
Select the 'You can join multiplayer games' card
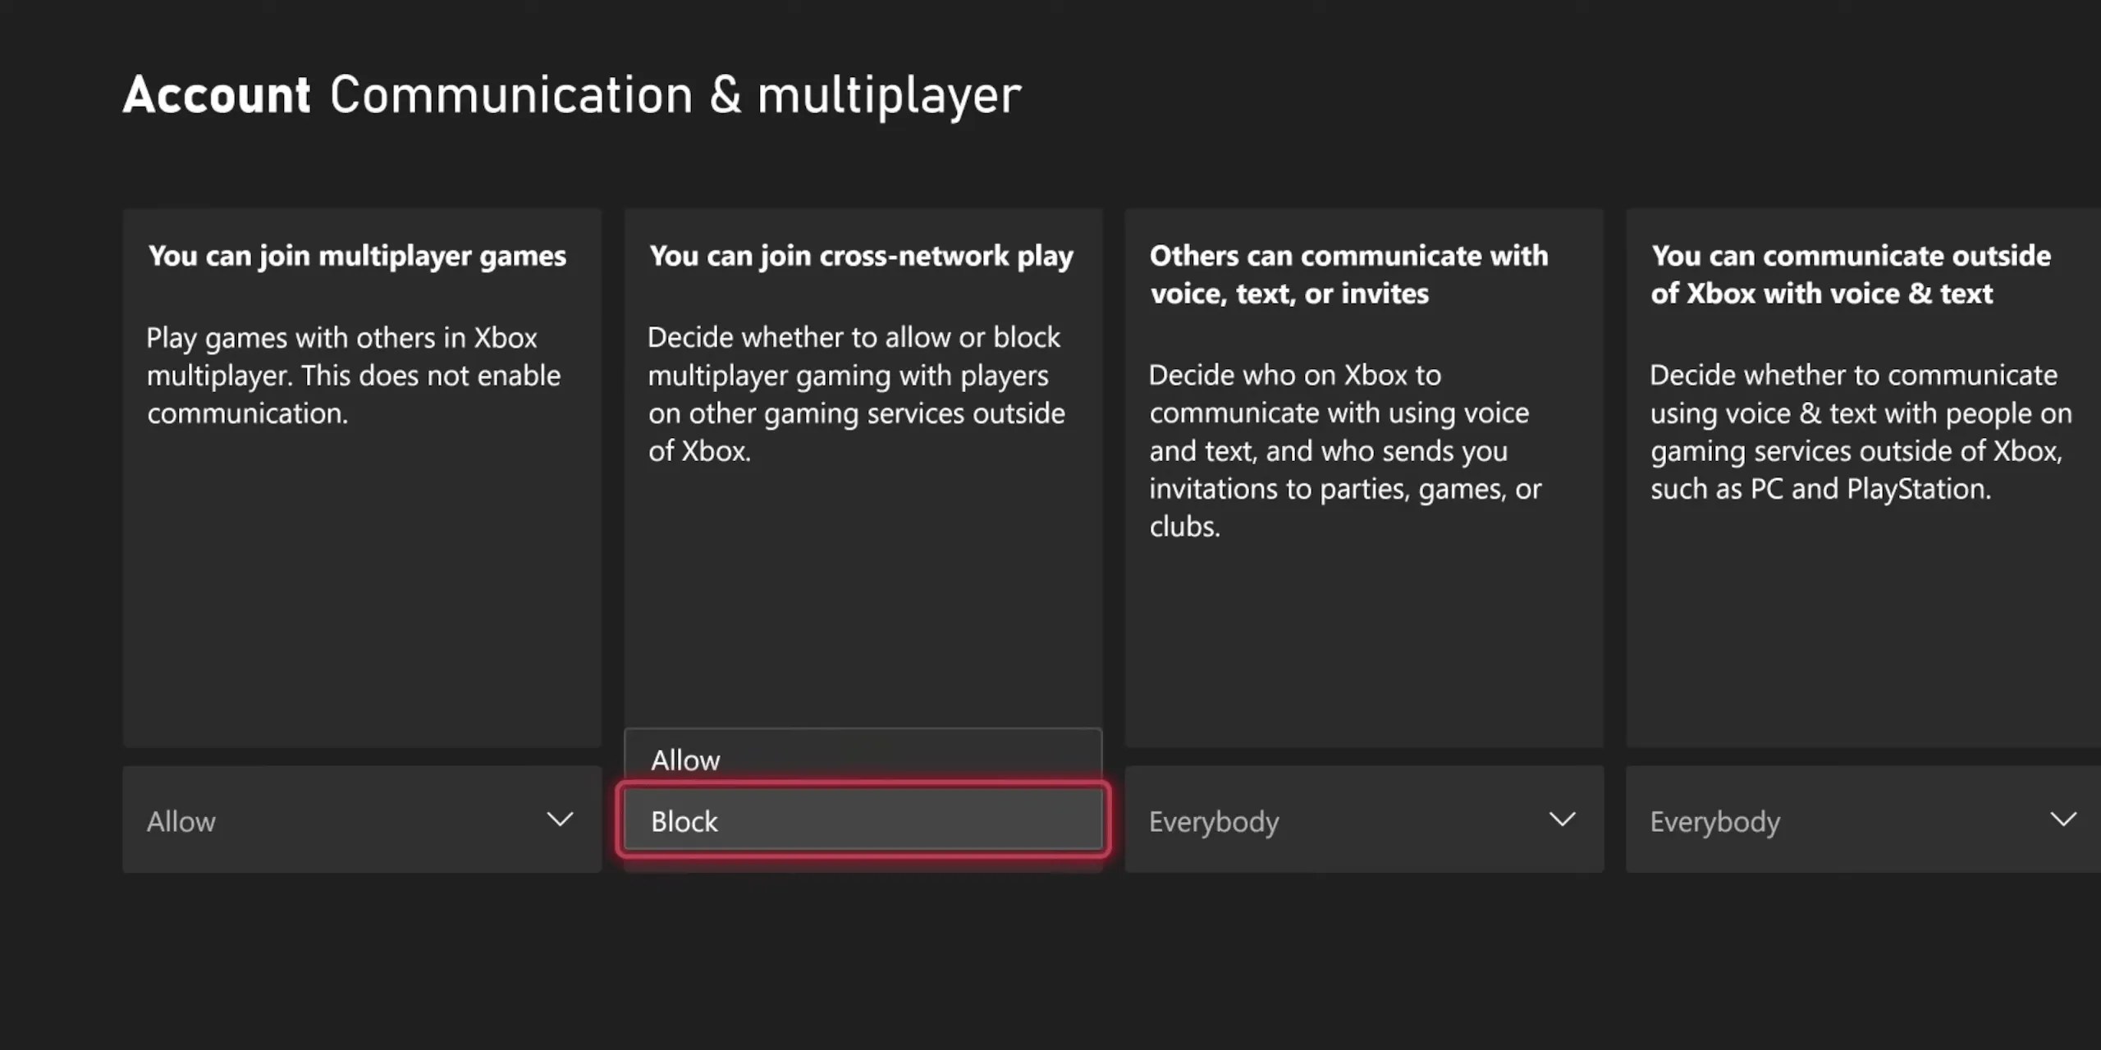coord(361,574)
